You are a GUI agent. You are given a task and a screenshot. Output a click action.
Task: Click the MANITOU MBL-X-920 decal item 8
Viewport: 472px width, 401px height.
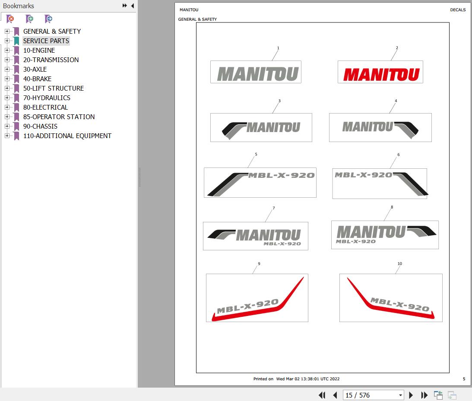(x=385, y=235)
